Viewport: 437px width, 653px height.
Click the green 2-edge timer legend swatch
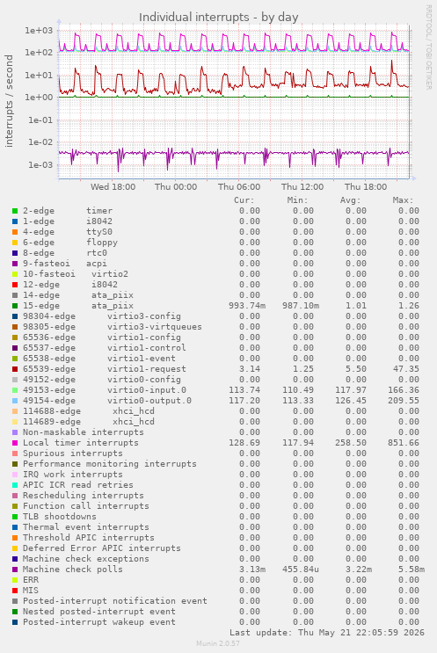pyautogui.click(x=15, y=211)
